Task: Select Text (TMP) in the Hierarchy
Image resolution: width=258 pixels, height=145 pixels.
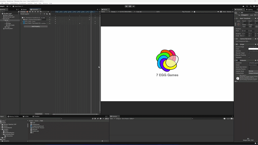Action: 11,25
